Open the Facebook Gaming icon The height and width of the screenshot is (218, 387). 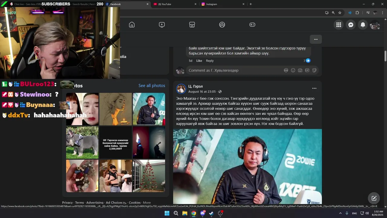point(252,25)
